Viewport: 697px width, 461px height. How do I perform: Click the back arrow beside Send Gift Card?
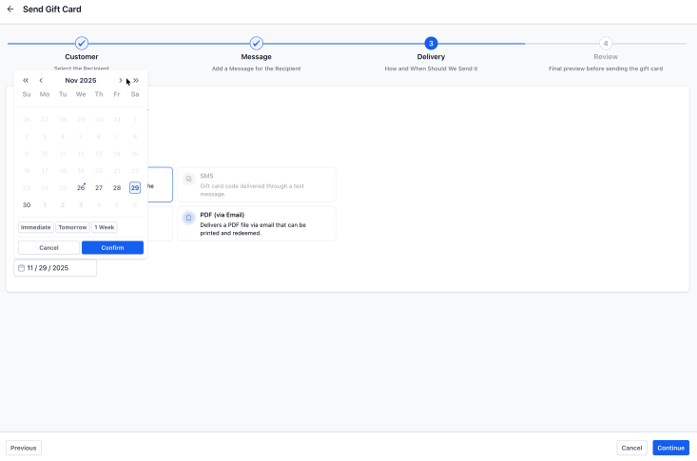pos(10,10)
